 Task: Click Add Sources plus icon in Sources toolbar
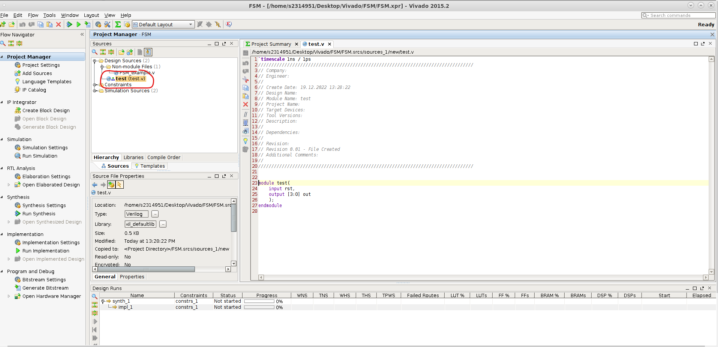130,52
